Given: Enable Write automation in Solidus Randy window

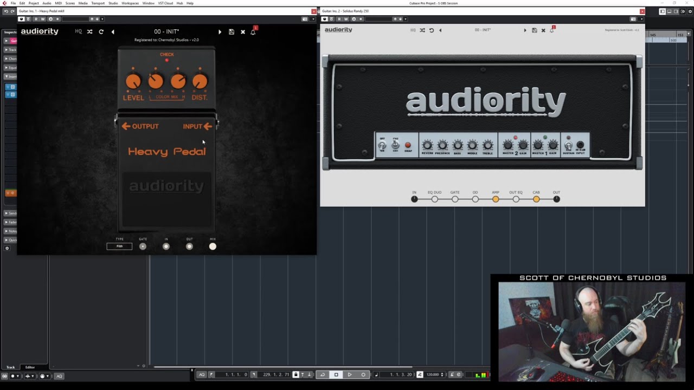Looking at the screenshot, I should coord(347,19).
